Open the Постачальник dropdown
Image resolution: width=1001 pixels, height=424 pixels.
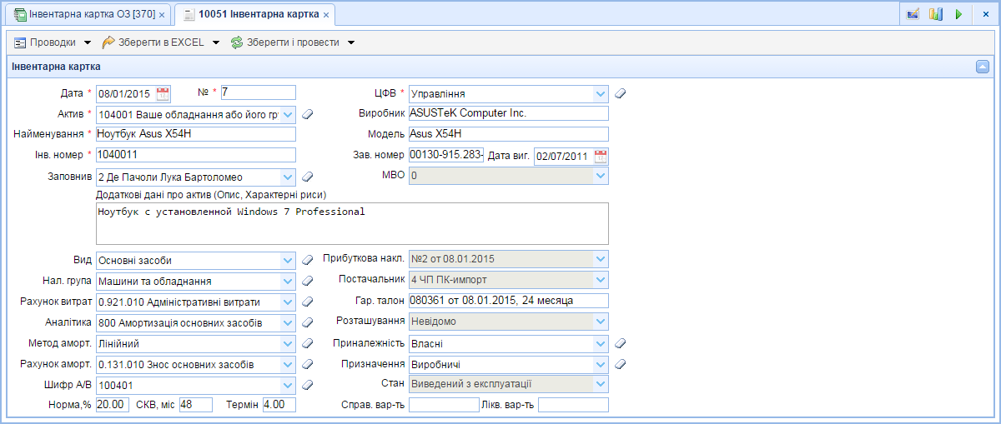601,281
